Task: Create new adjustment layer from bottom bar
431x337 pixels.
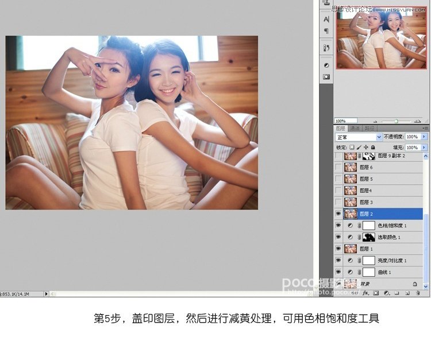Action: 387,293
